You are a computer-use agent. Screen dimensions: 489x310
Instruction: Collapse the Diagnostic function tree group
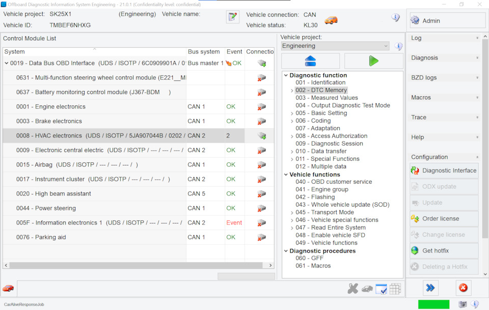286,75
